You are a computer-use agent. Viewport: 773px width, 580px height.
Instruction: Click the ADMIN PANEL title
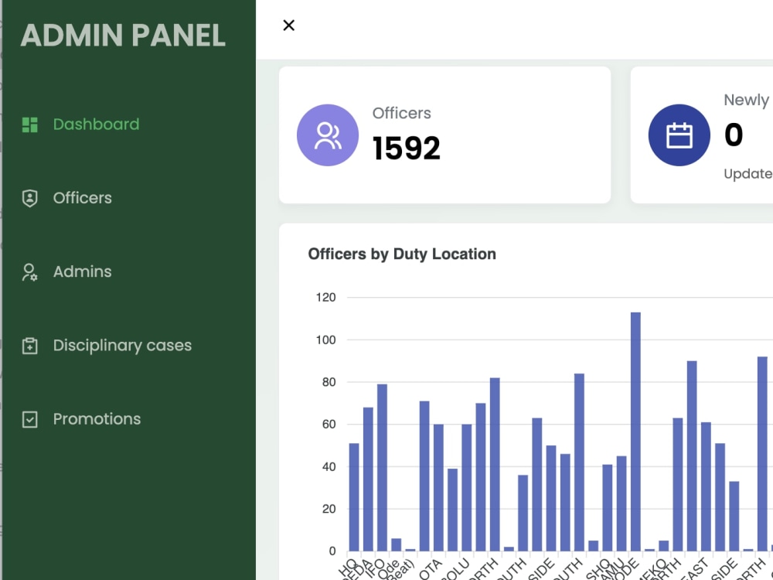(x=123, y=36)
